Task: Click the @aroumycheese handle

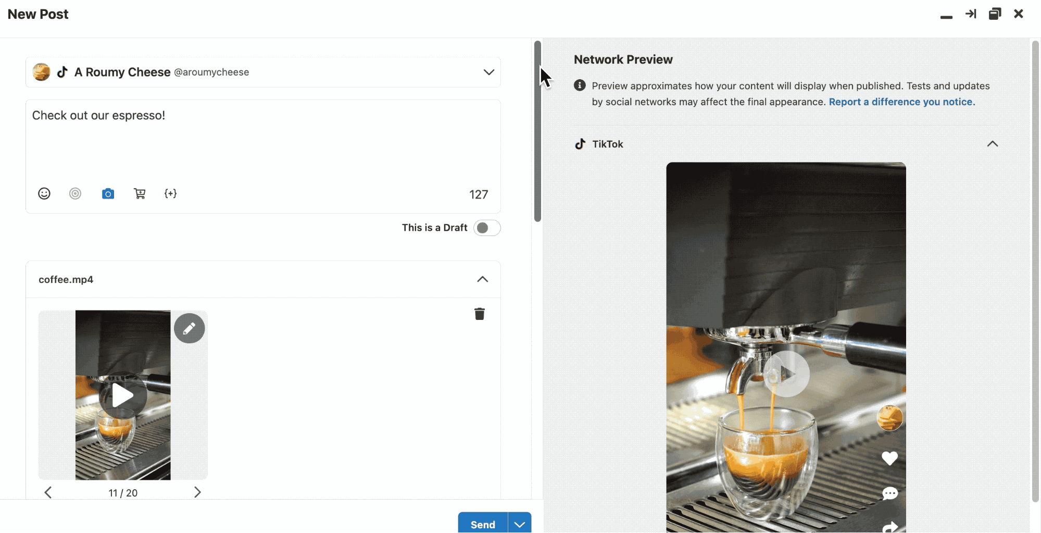Action: tap(211, 72)
